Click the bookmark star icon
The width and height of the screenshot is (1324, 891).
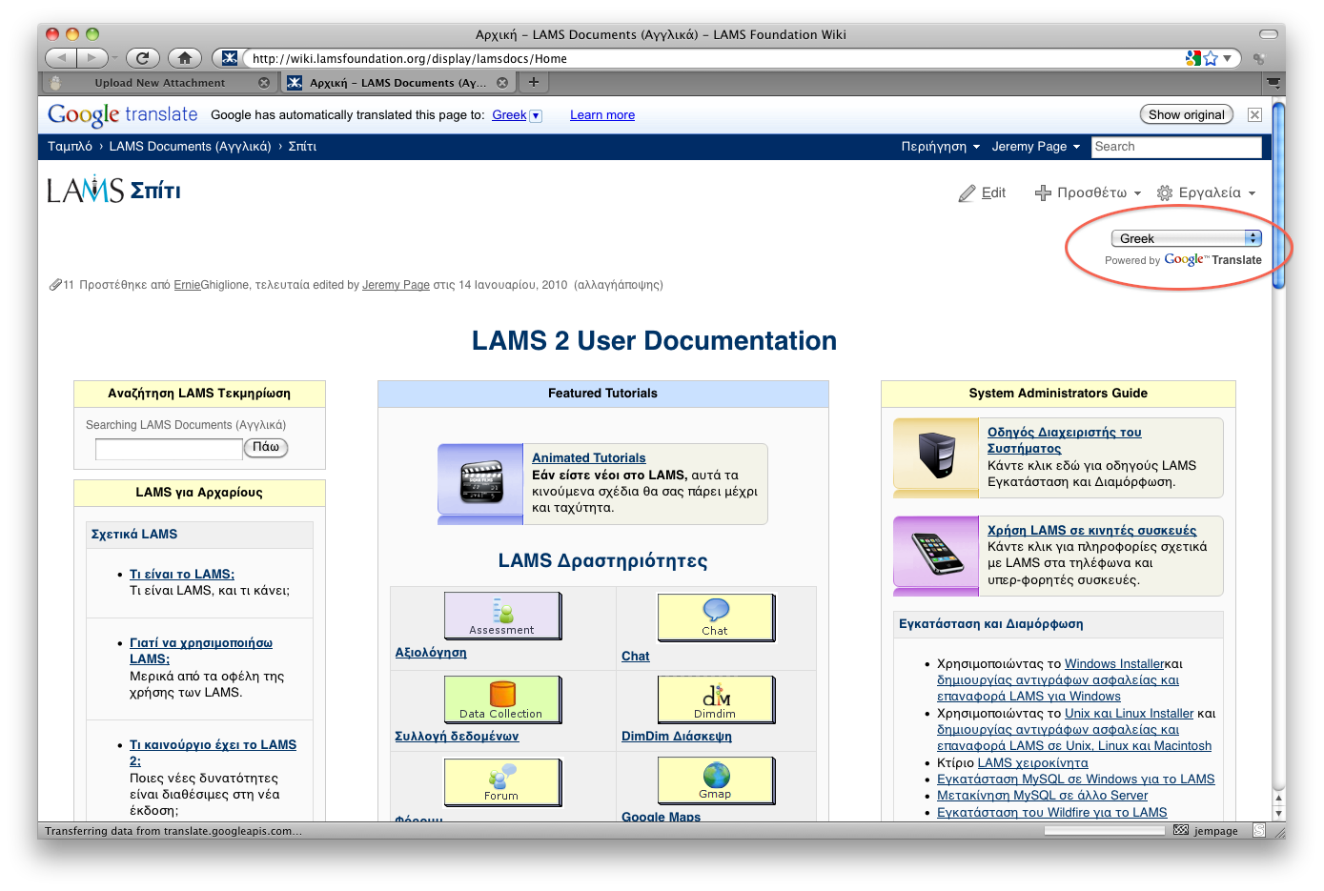click(x=1211, y=58)
